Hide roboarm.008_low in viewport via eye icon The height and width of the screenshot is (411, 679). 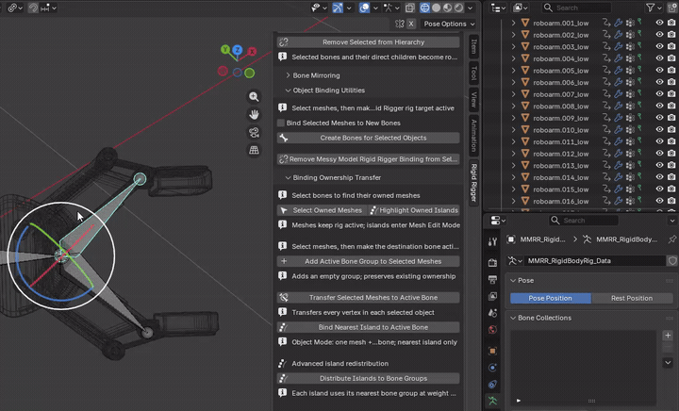tap(659, 106)
